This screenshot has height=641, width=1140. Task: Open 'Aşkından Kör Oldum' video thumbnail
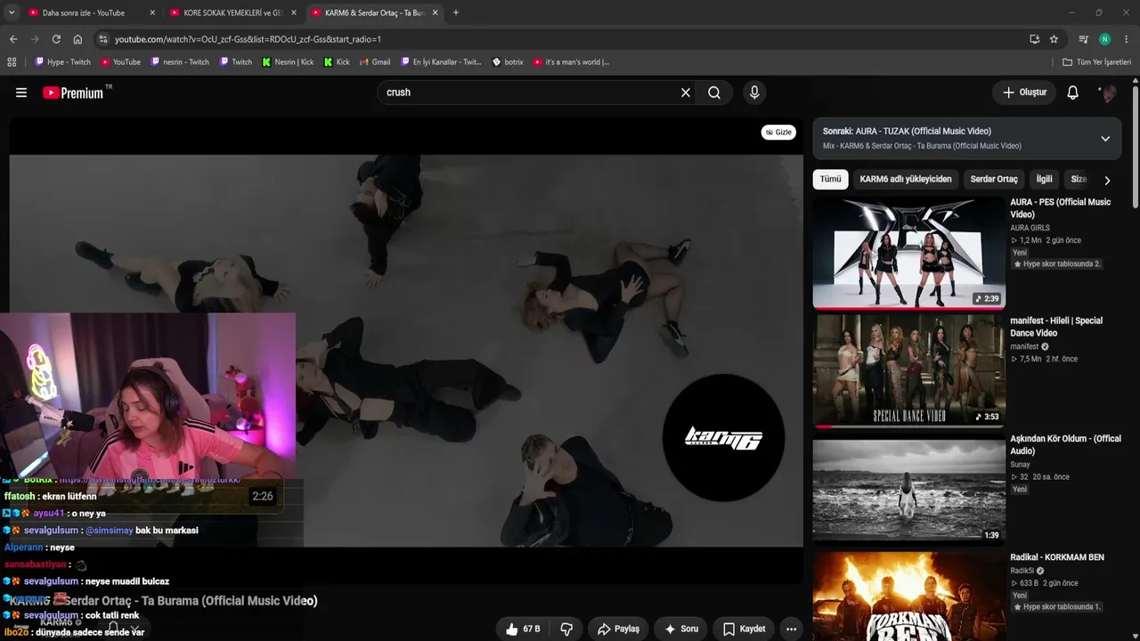click(x=908, y=490)
